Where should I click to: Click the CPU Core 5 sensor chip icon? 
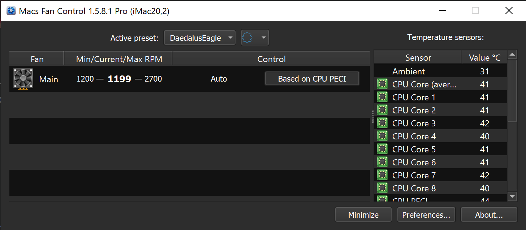pyautogui.click(x=382, y=149)
